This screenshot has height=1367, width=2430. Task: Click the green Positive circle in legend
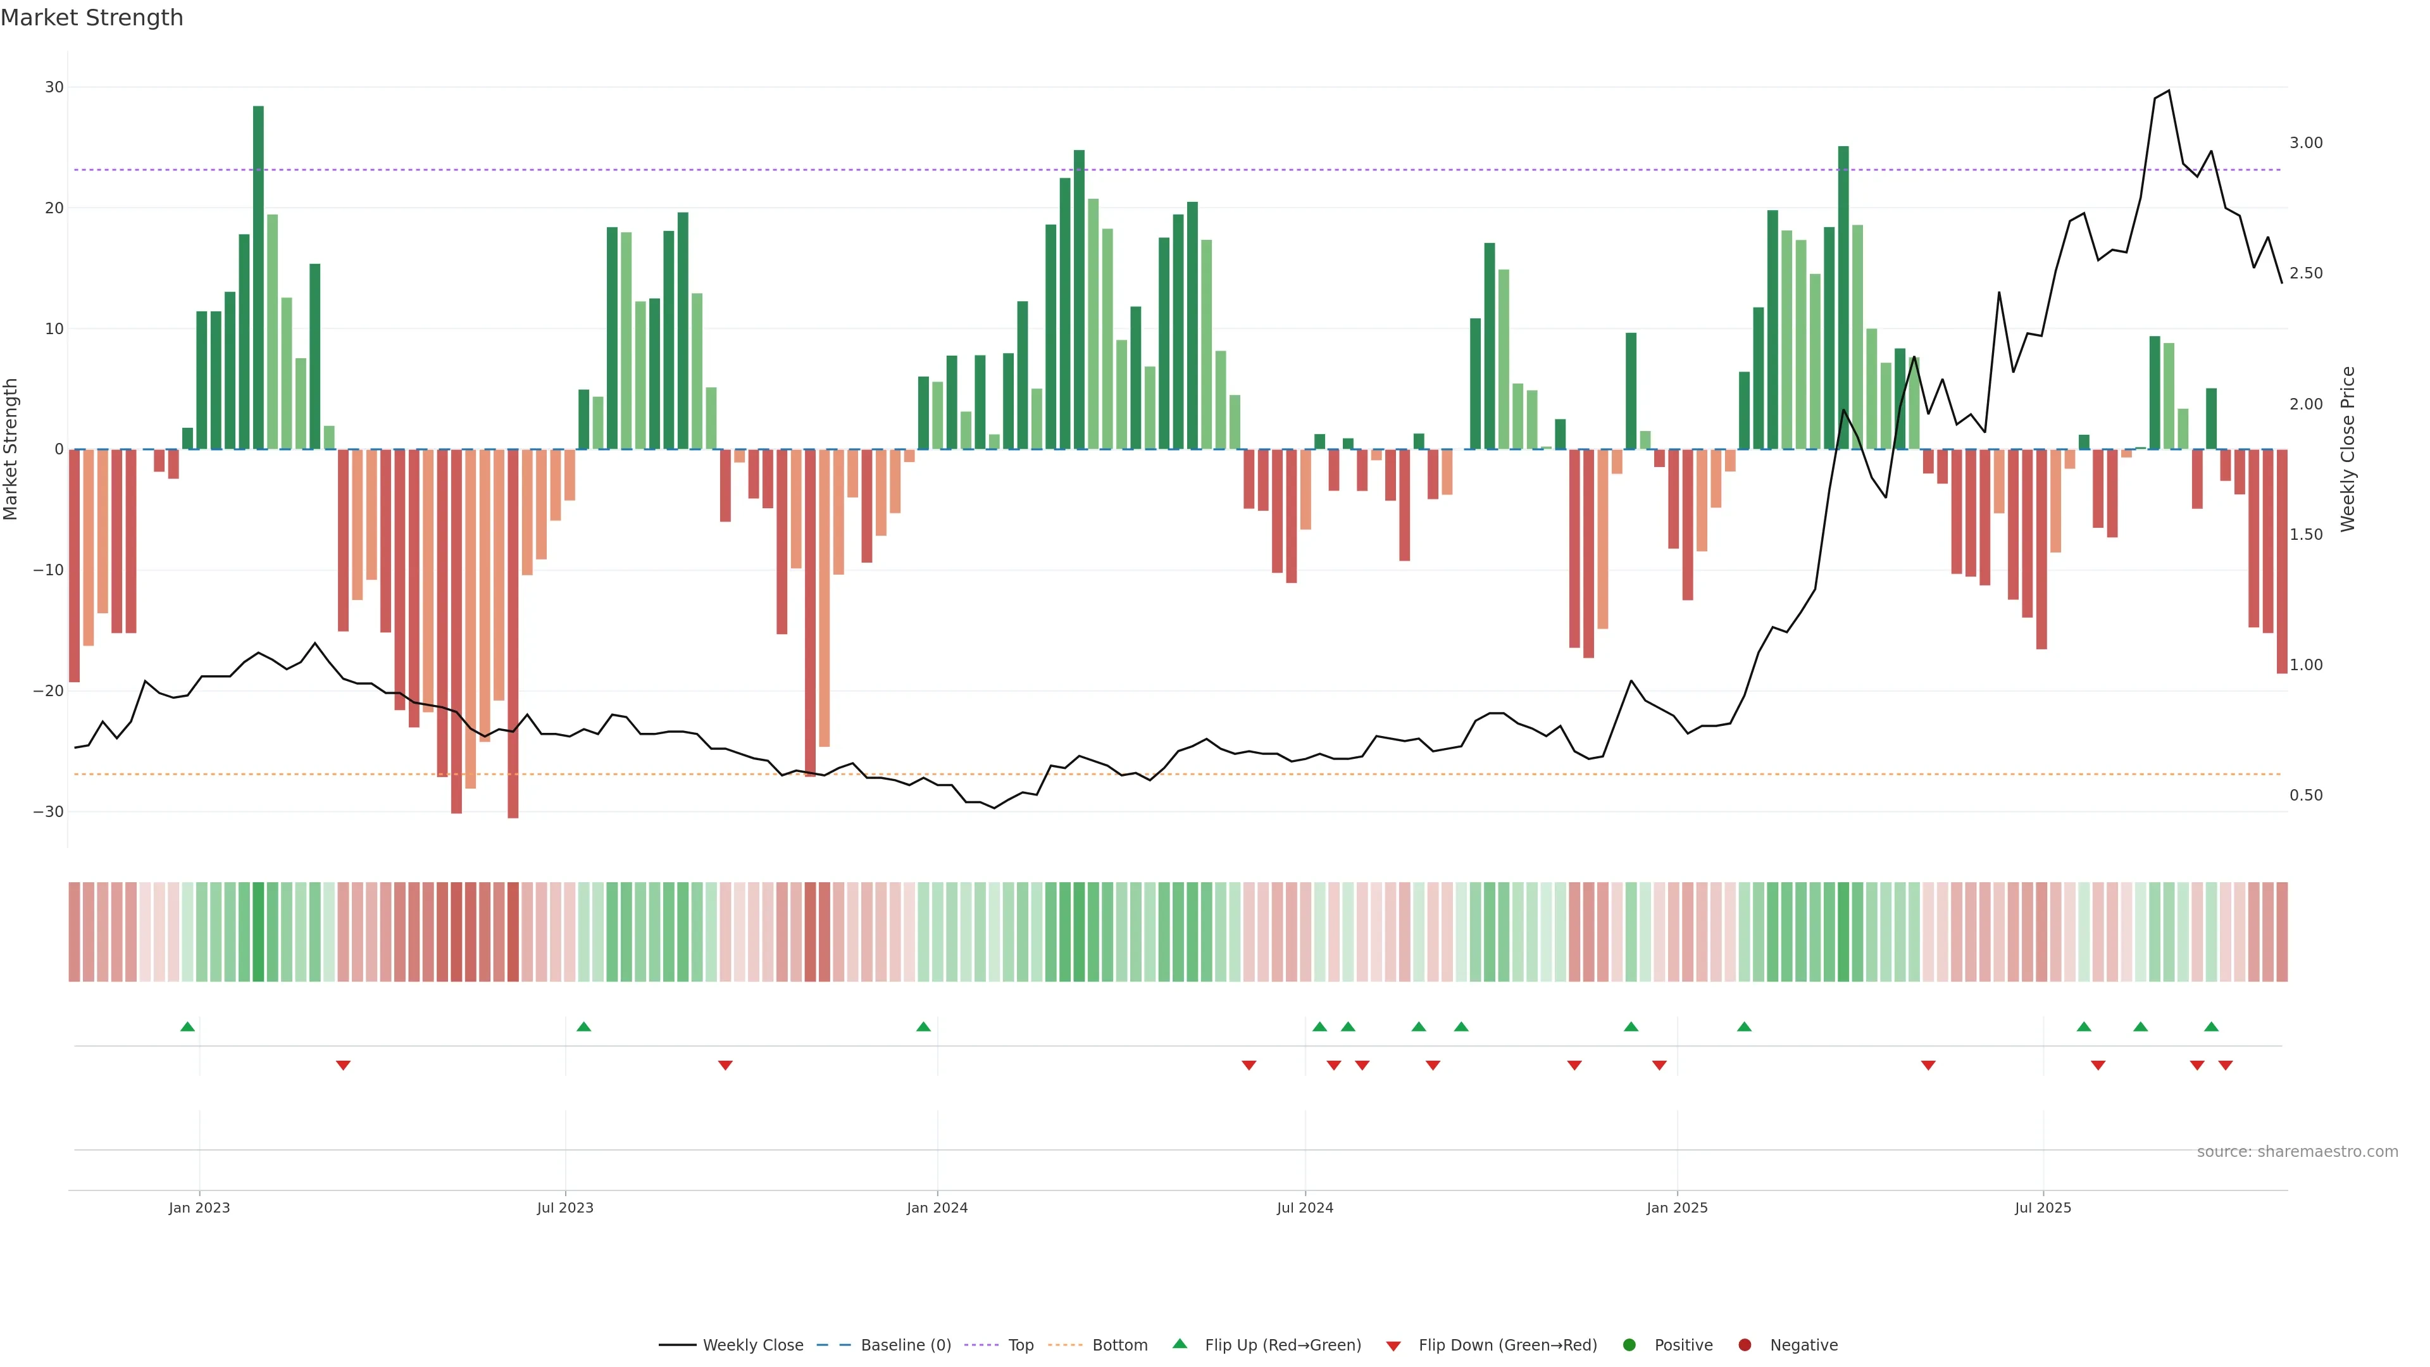click(x=1629, y=1345)
